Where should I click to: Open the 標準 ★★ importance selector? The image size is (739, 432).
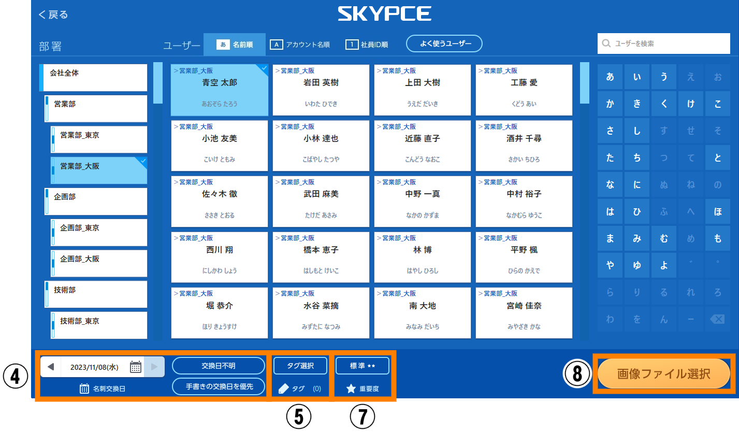point(362,366)
